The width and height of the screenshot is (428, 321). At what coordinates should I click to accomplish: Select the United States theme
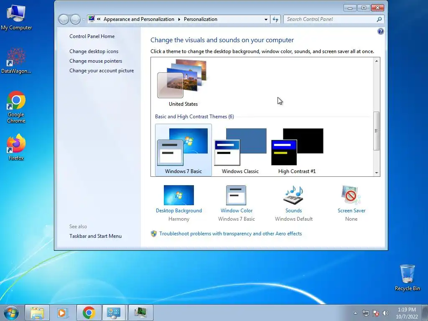click(x=183, y=83)
